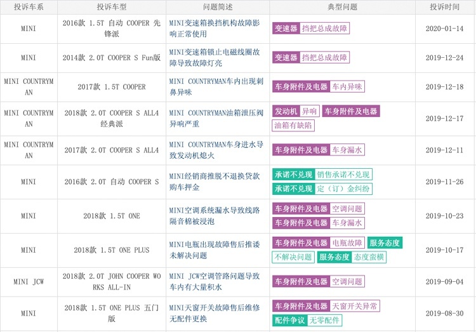Open complaint 'MINI空调系统漏水导致线路隔音棉被浸泡'
476x332 pixels.
click(215, 216)
